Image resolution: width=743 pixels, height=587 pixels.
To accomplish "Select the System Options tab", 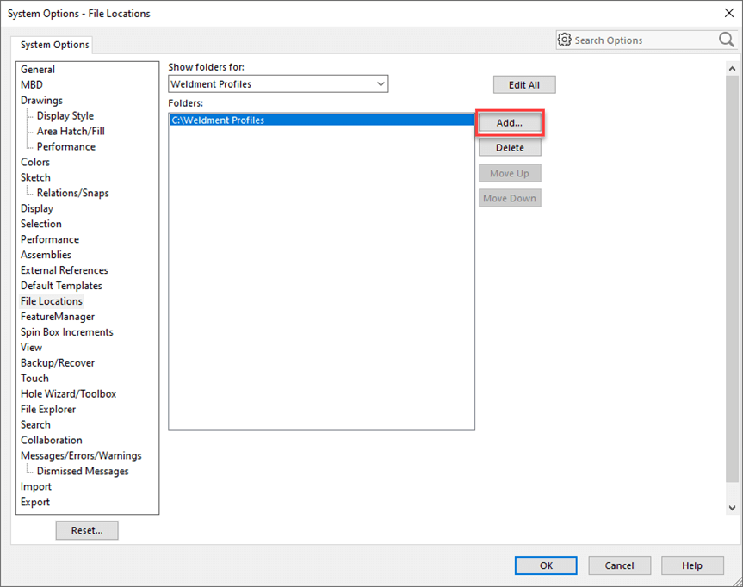I will click(53, 45).
